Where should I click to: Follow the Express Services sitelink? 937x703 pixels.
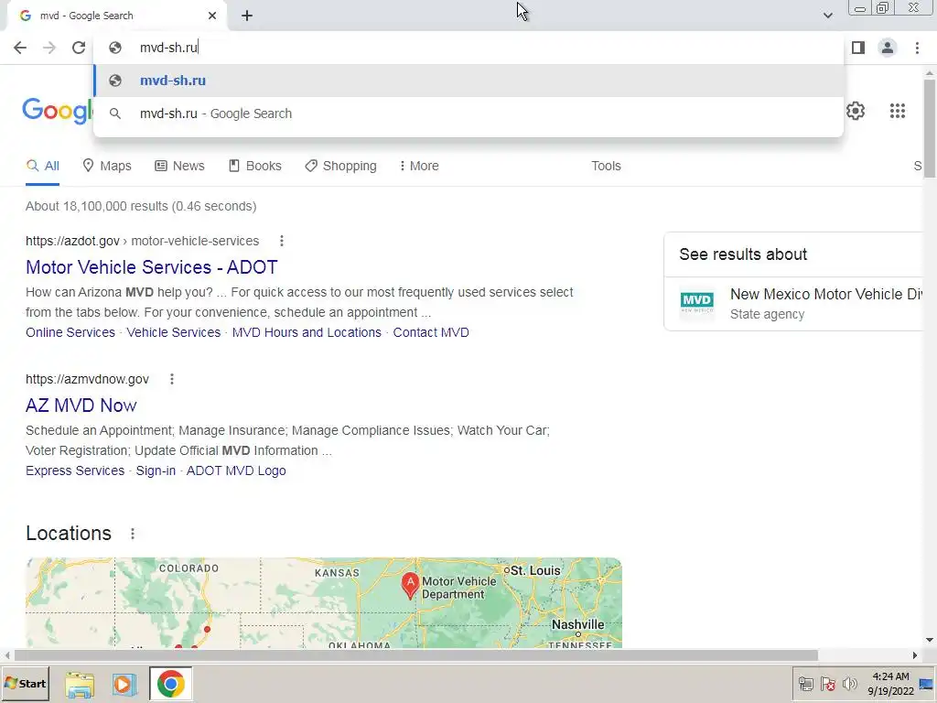point(75,470)
